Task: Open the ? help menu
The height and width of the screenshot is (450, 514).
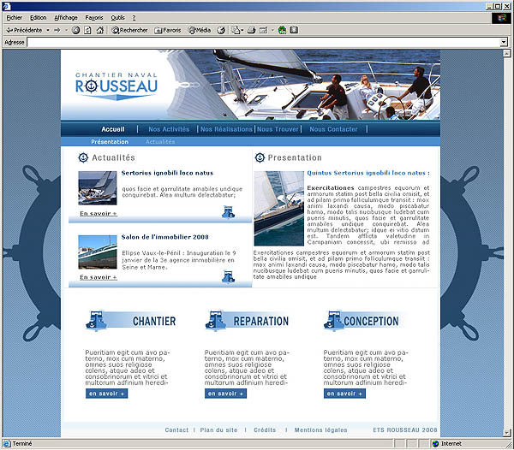Action: tap(134, 18)
